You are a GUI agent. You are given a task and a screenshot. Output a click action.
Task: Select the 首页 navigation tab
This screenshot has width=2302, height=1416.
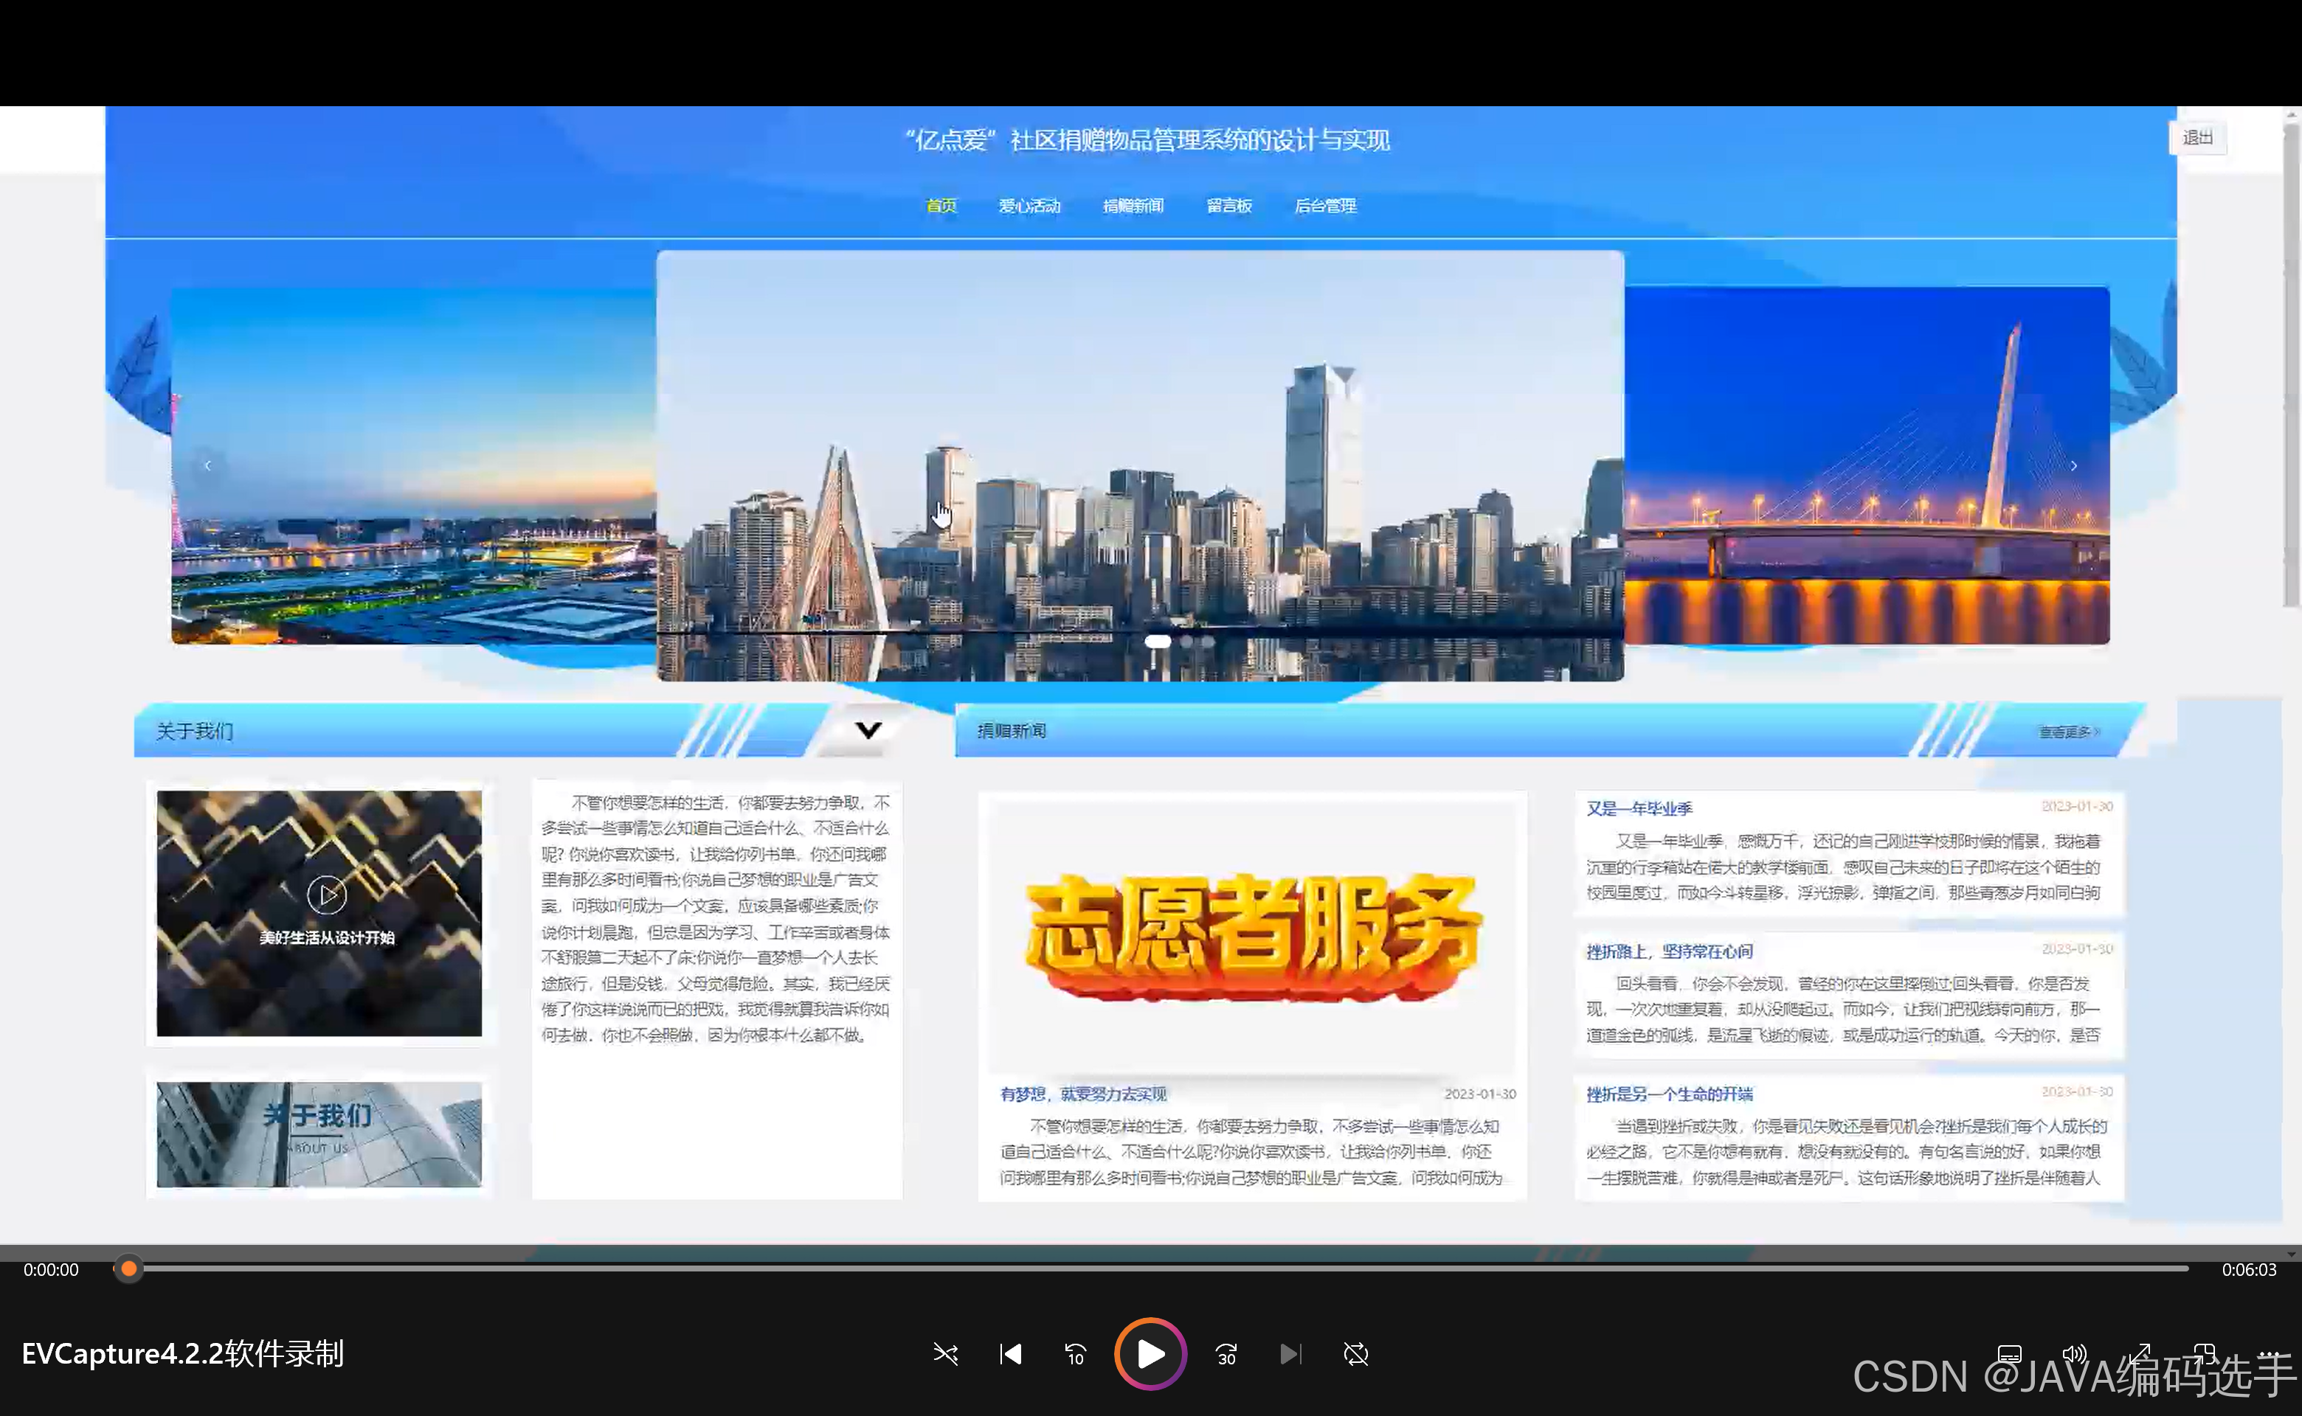tap(941, 206)
